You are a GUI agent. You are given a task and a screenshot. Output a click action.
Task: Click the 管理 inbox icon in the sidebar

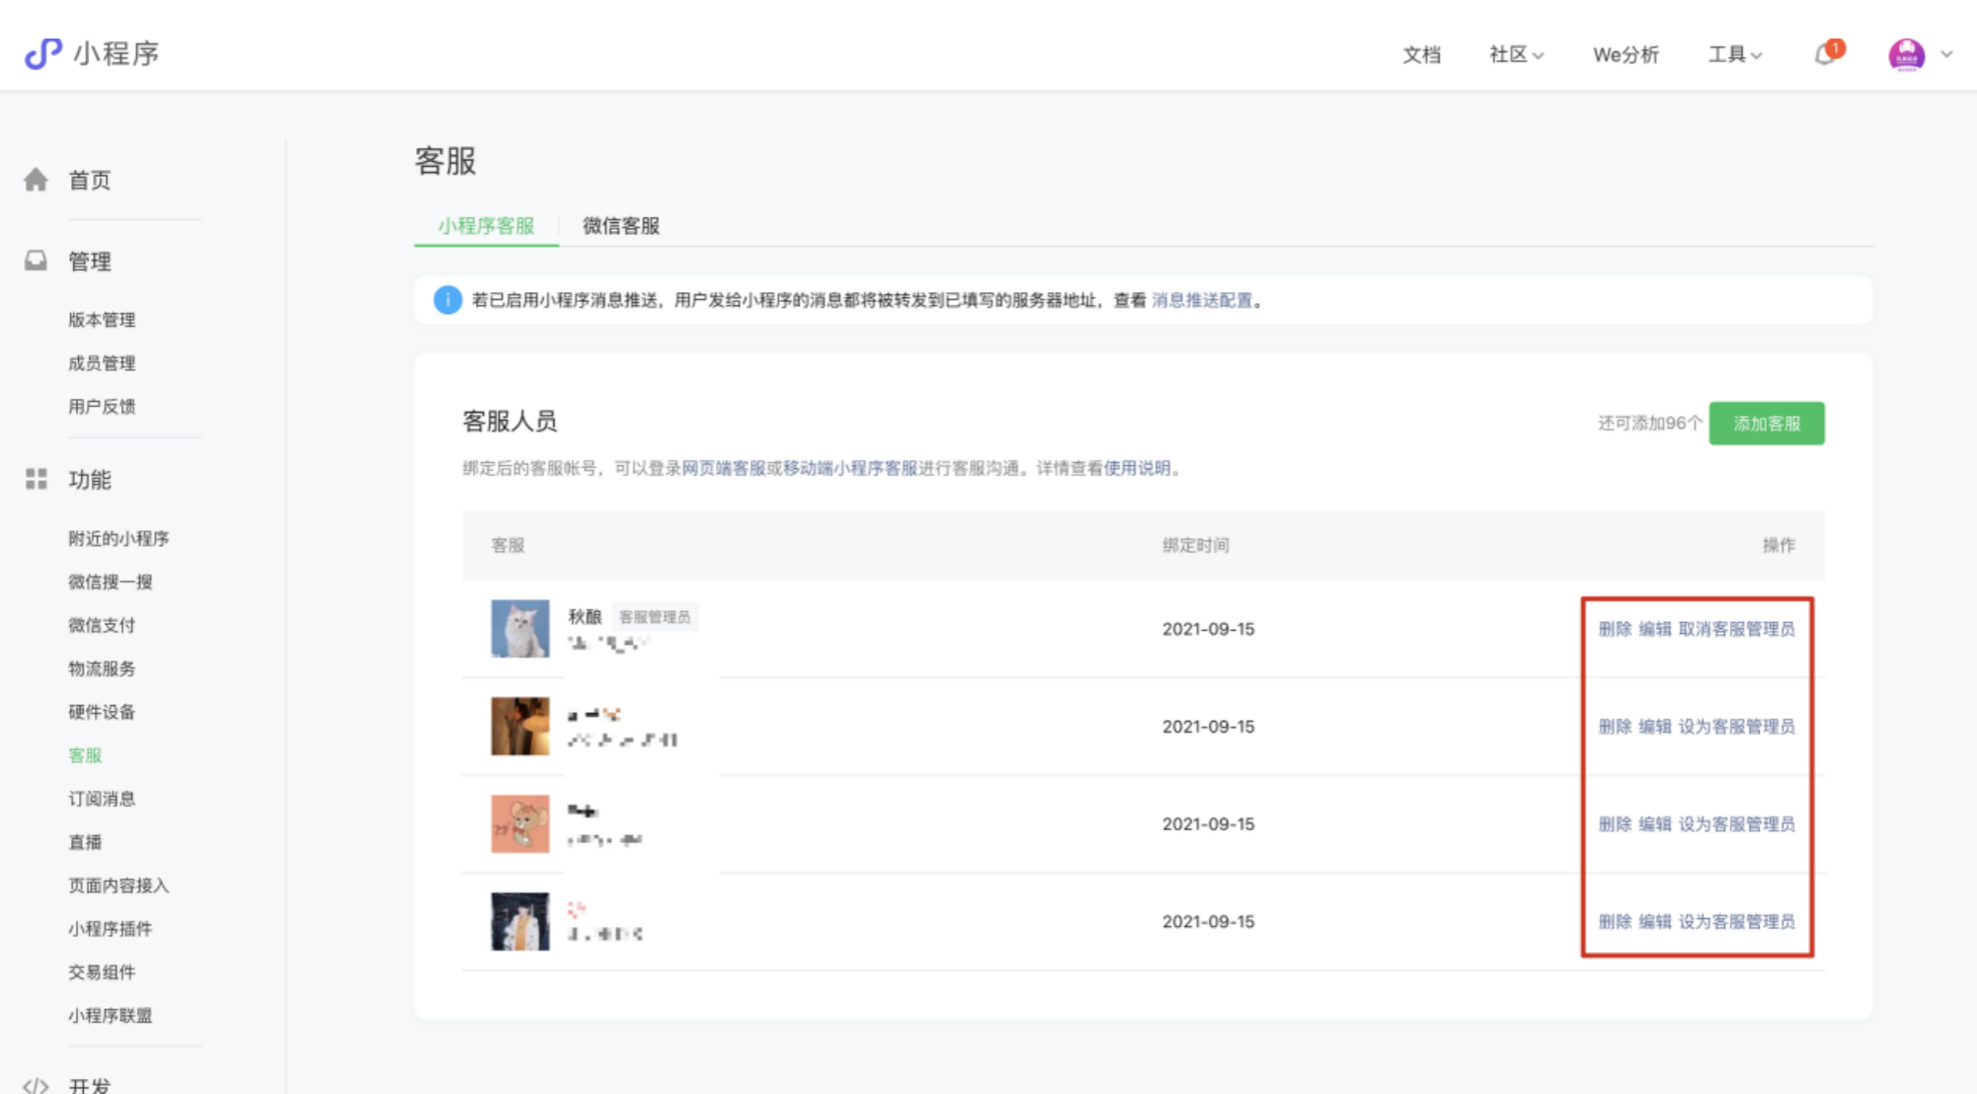click(37, 261)
